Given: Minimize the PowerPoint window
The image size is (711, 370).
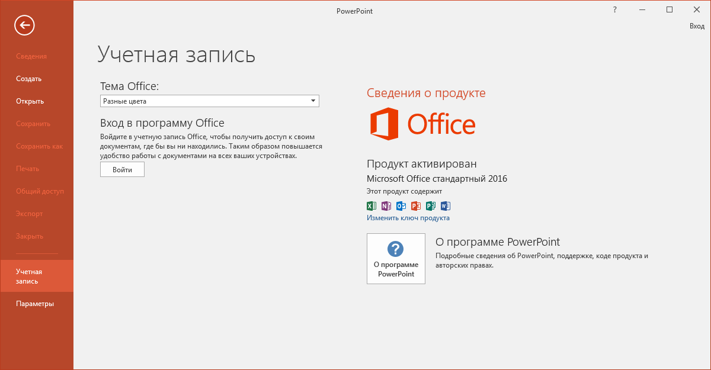Looking at the screenshot, I should click(642, 9).
